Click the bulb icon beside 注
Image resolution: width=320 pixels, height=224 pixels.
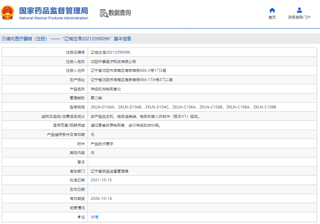tap(79, 217)
